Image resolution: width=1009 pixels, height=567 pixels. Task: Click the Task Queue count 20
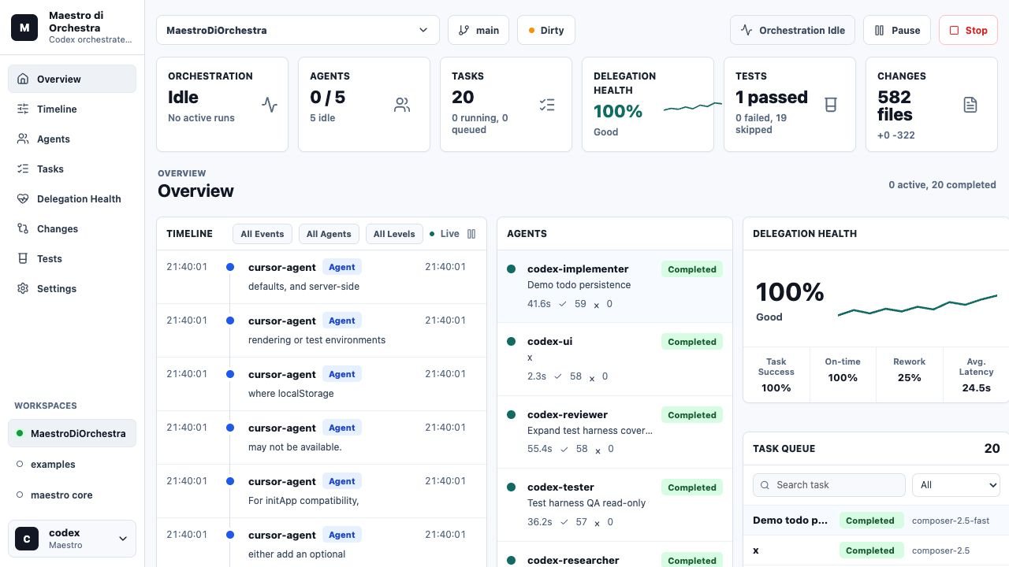[992, 448]
